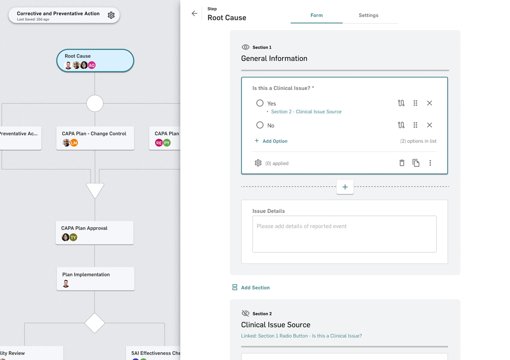510x360 pixels.
Task: Toggle Section 1 visibility eye icon
Action: (x=245, y=47)
